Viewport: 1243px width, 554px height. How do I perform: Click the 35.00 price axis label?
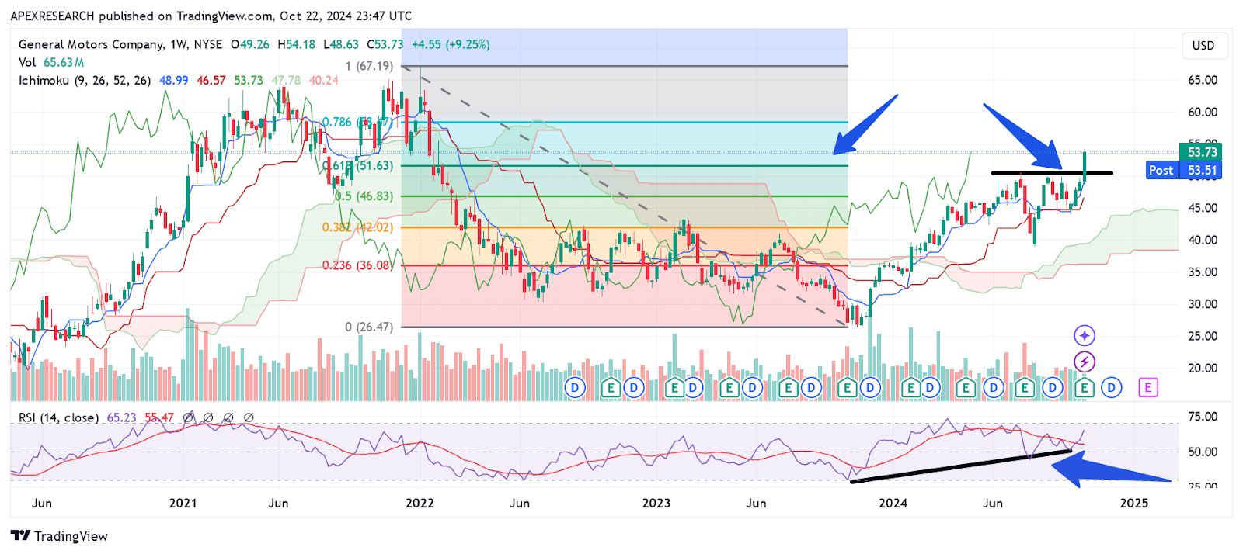pyautogui.click(x=1203, y=272)
